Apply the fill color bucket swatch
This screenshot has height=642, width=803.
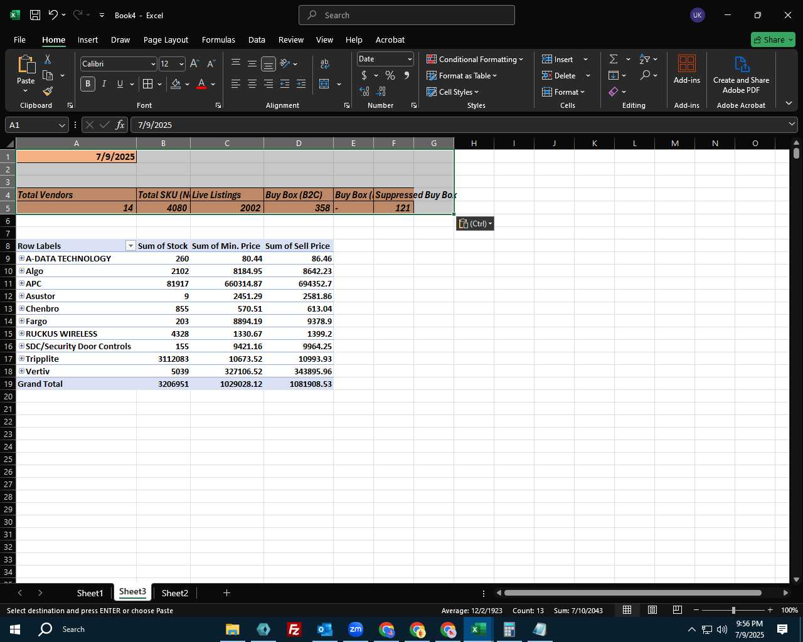click(x=176, y=84)
